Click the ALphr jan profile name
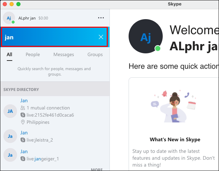Image resolution: width=219 pixels, height=171 pixels. [x=27, y=18]
